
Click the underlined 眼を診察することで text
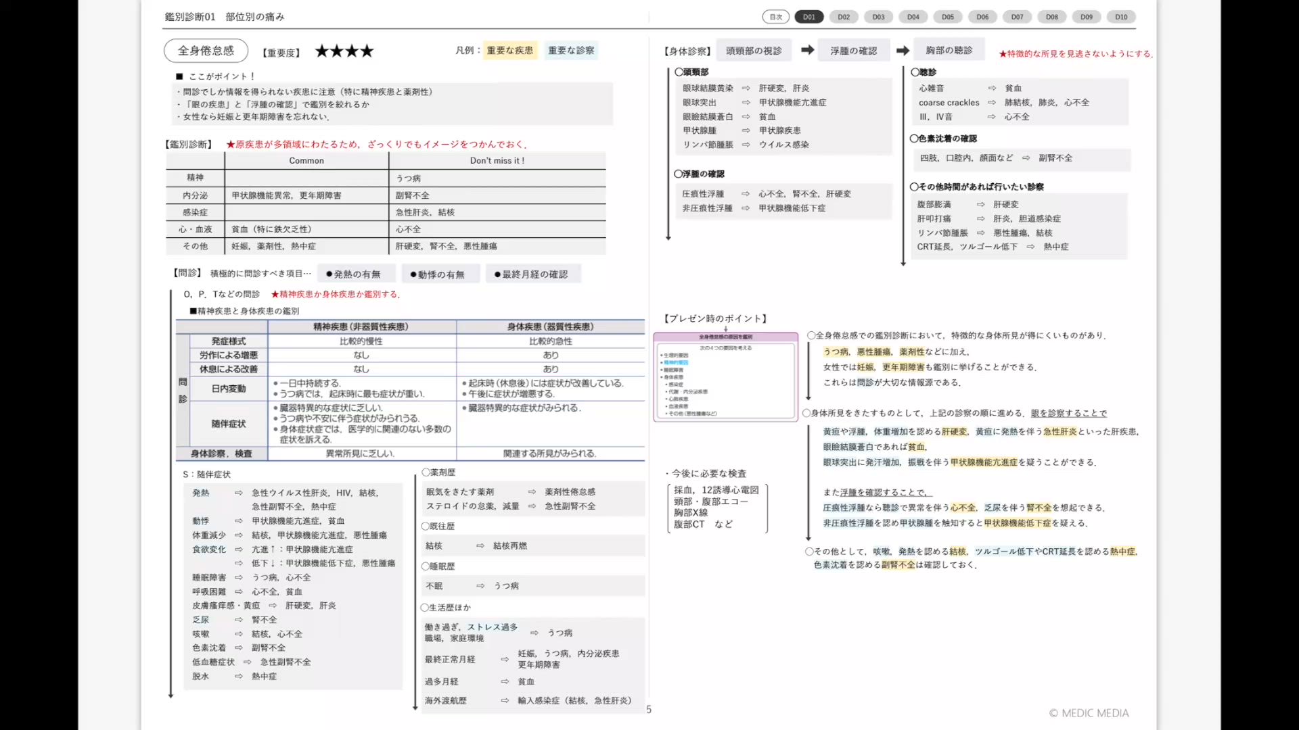(x=1068, y=413)
